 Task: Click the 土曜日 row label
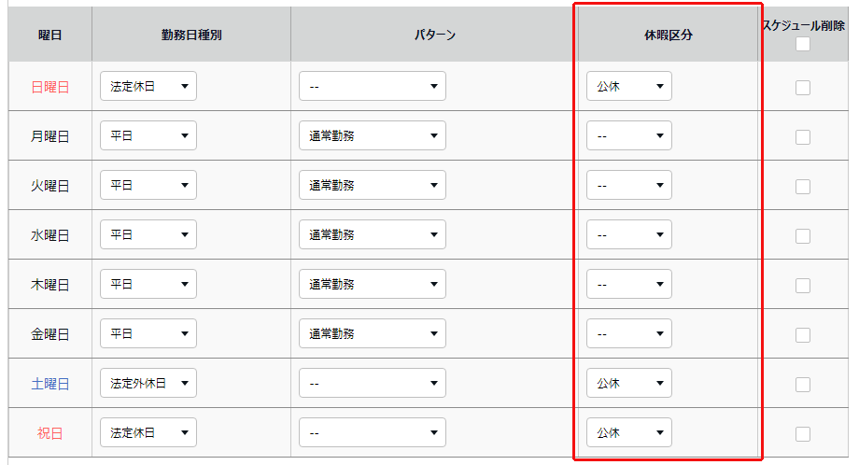click(x=50, y=384)
